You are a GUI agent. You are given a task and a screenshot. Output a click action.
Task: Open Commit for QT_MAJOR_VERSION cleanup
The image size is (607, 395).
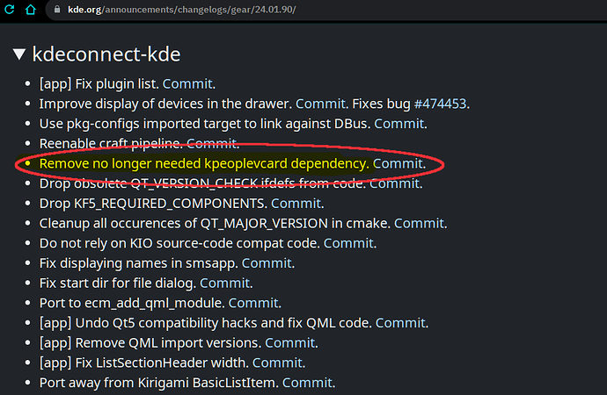coord(420,224)
